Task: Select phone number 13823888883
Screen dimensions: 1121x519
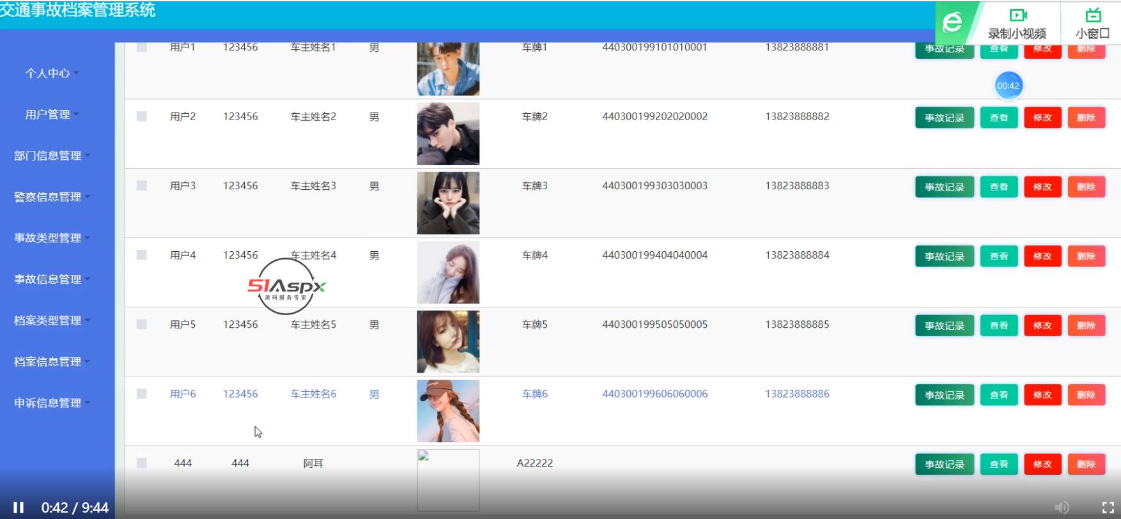Action: point(798,185)
